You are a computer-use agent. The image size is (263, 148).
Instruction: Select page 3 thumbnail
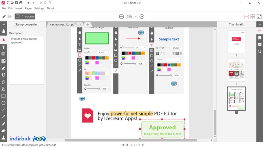click(x=236, y=98)
